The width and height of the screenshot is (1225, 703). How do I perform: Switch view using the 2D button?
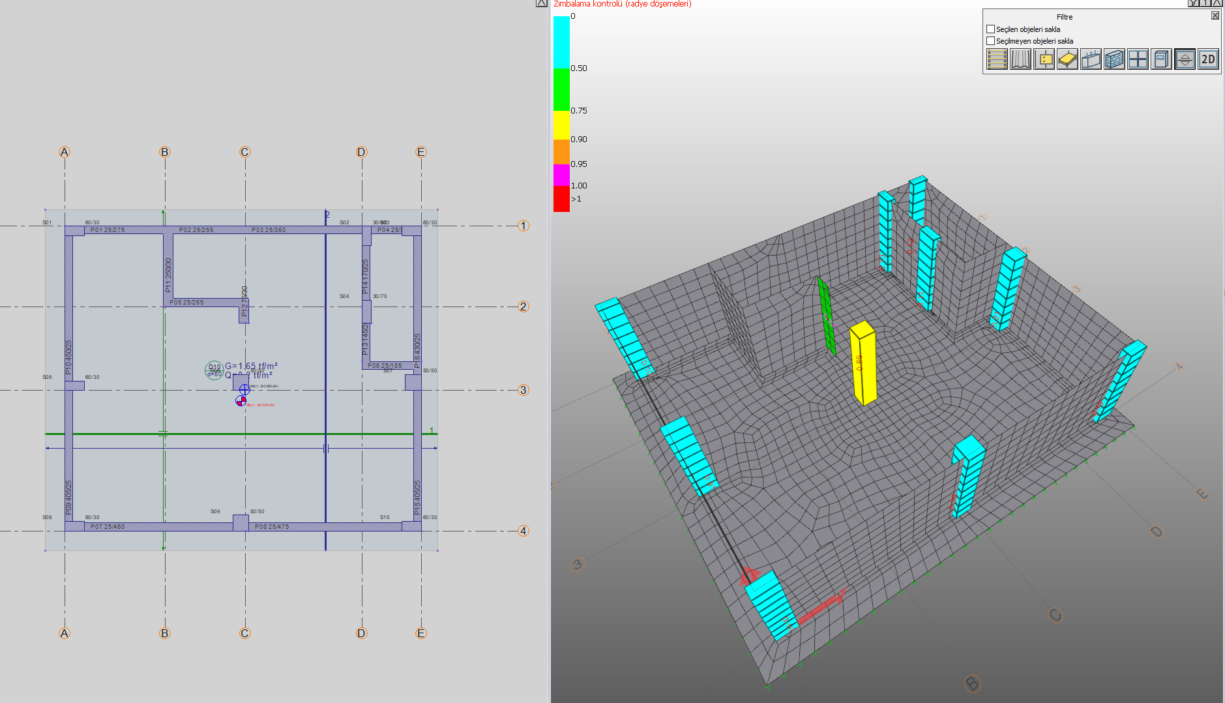tap(1208, 59)
